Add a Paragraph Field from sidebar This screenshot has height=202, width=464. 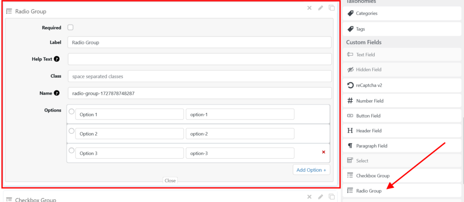tap(401, 146)
